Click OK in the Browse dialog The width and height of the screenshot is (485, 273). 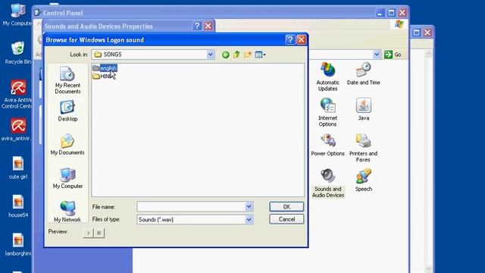286,207
